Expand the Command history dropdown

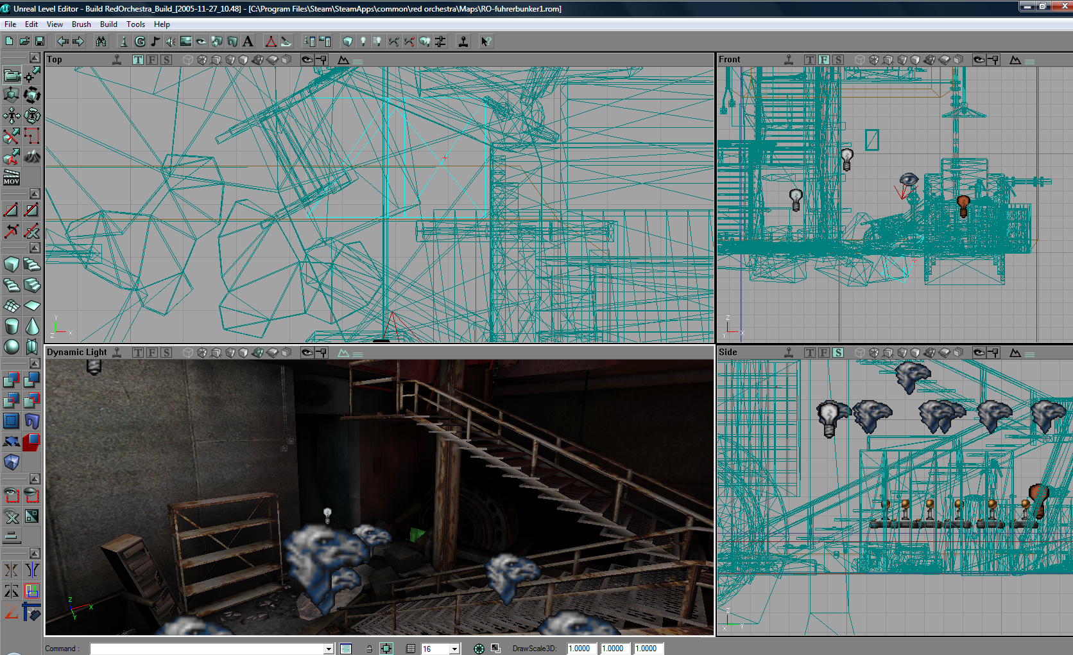tap(329, 649)
